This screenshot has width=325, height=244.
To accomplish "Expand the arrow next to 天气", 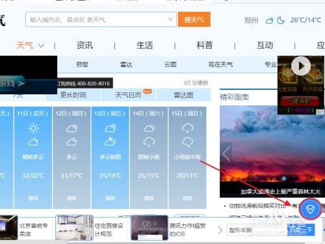I will pyautogui.click(x=41, y=46).
